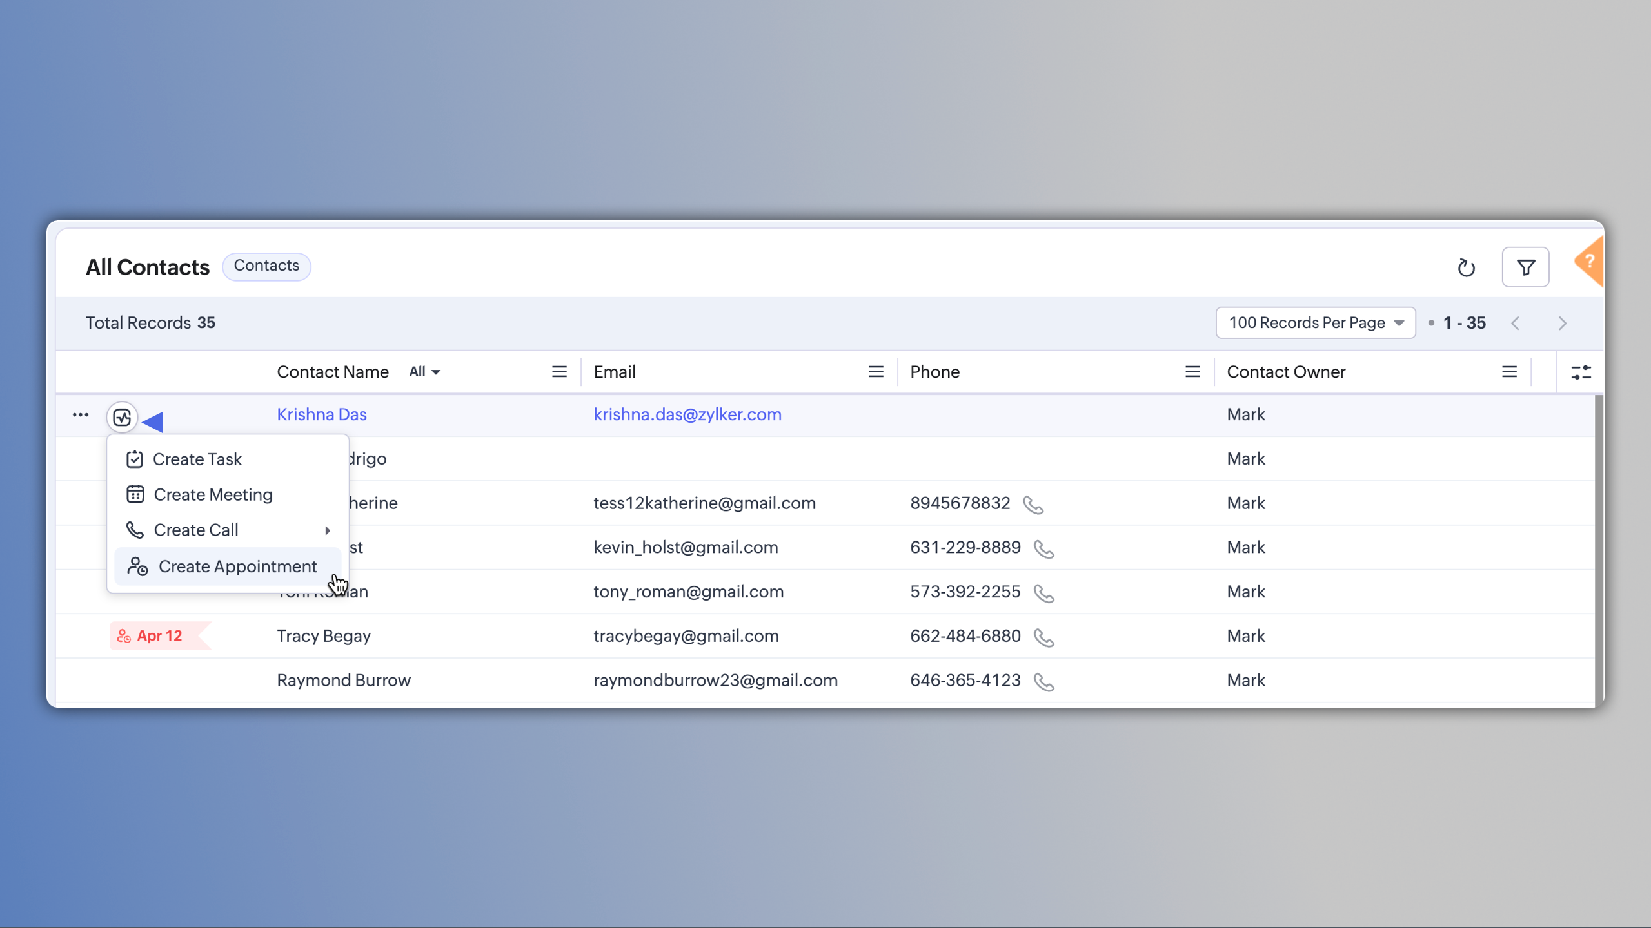Viewport: 1651px width, 928px height.
Task: Expand the Create Call submenu arrow
Action: (328, 530)
